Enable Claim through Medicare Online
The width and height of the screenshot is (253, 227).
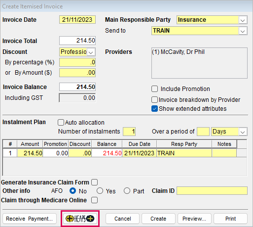95,200
